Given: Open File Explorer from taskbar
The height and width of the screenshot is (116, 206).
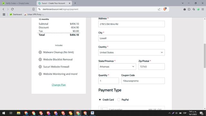Looking at the screenshot, I should pos(19,113).
